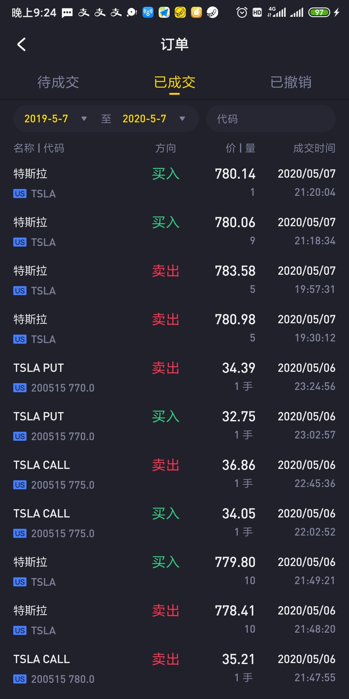This screenshot has height=699, width=349.
Task: Select the 已成交 tab
Action: pyautogui.click(x=174, y=82)
